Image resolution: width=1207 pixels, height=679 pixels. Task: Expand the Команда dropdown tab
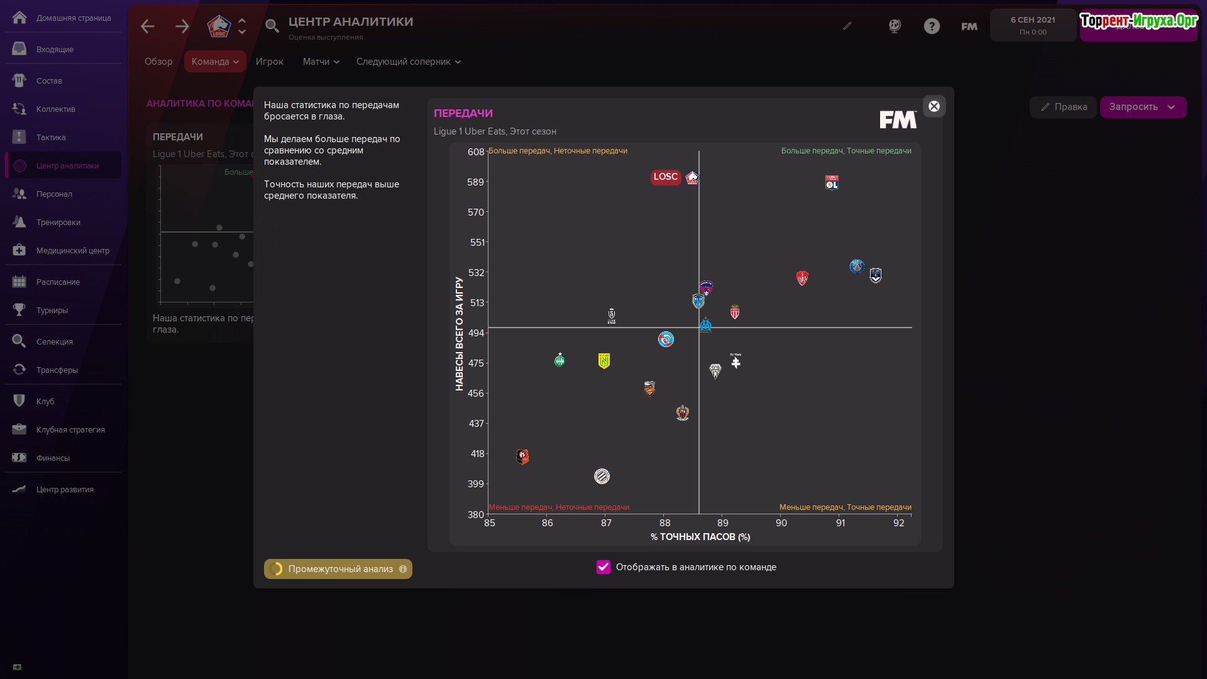click(x=215, y=62)
